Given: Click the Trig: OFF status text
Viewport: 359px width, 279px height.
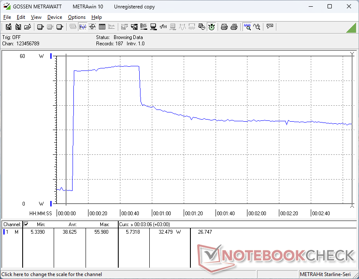Looking at the screenshot, I should click(x=11, y=37).
